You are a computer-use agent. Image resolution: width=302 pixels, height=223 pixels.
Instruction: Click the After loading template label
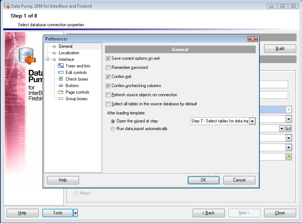(x=126, y=113)
